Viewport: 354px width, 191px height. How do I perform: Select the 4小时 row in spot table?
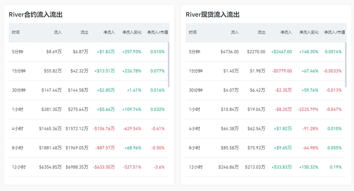[x=265, y=129]
